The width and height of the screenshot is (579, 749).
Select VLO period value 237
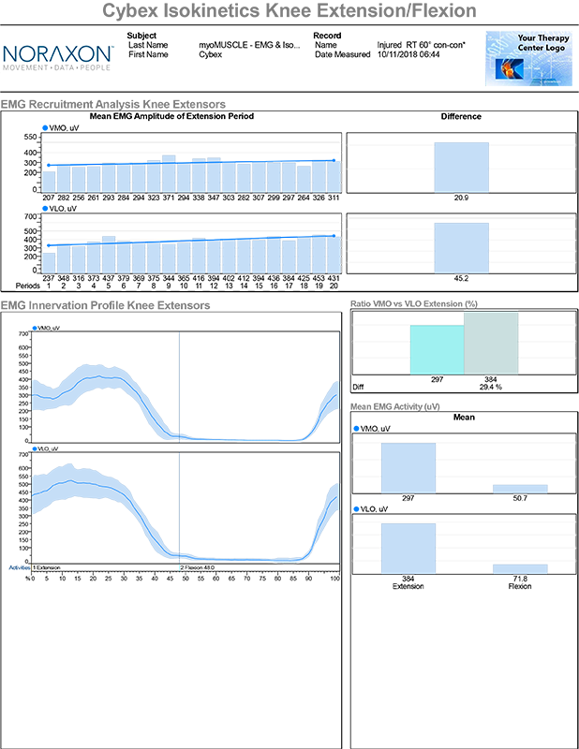(x=49, y=278)
